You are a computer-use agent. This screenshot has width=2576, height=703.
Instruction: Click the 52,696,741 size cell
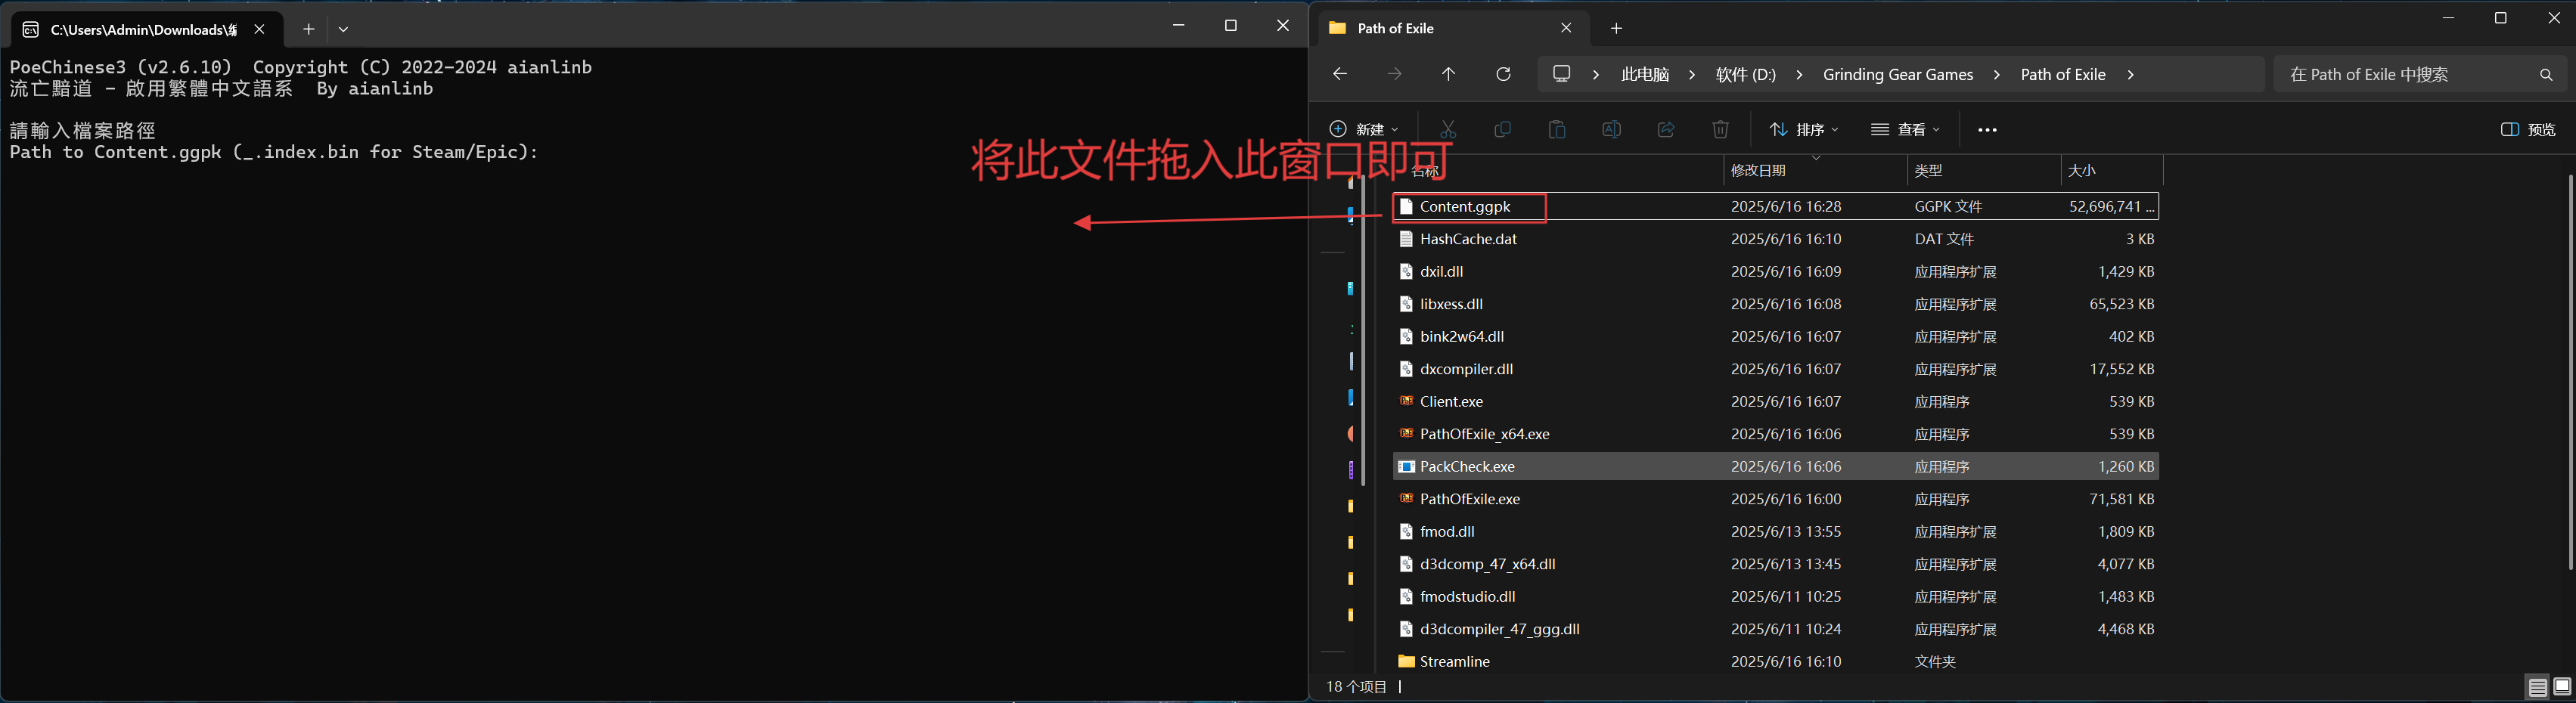pos(2111,206)
